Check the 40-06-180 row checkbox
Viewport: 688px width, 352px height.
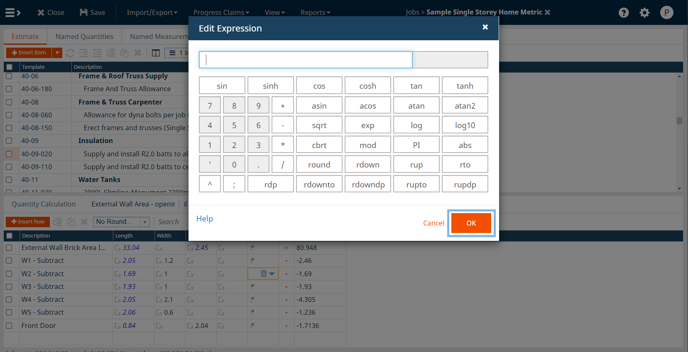(x=9, y=89)
